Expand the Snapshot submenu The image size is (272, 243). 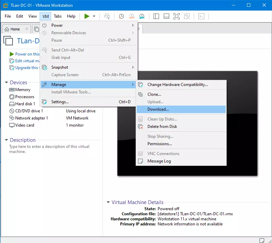[88, 67]
